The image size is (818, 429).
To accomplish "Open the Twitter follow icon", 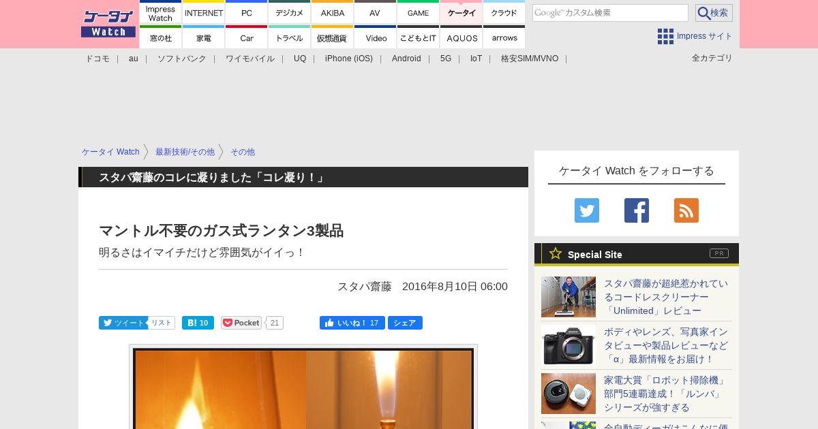I will 587,210.
